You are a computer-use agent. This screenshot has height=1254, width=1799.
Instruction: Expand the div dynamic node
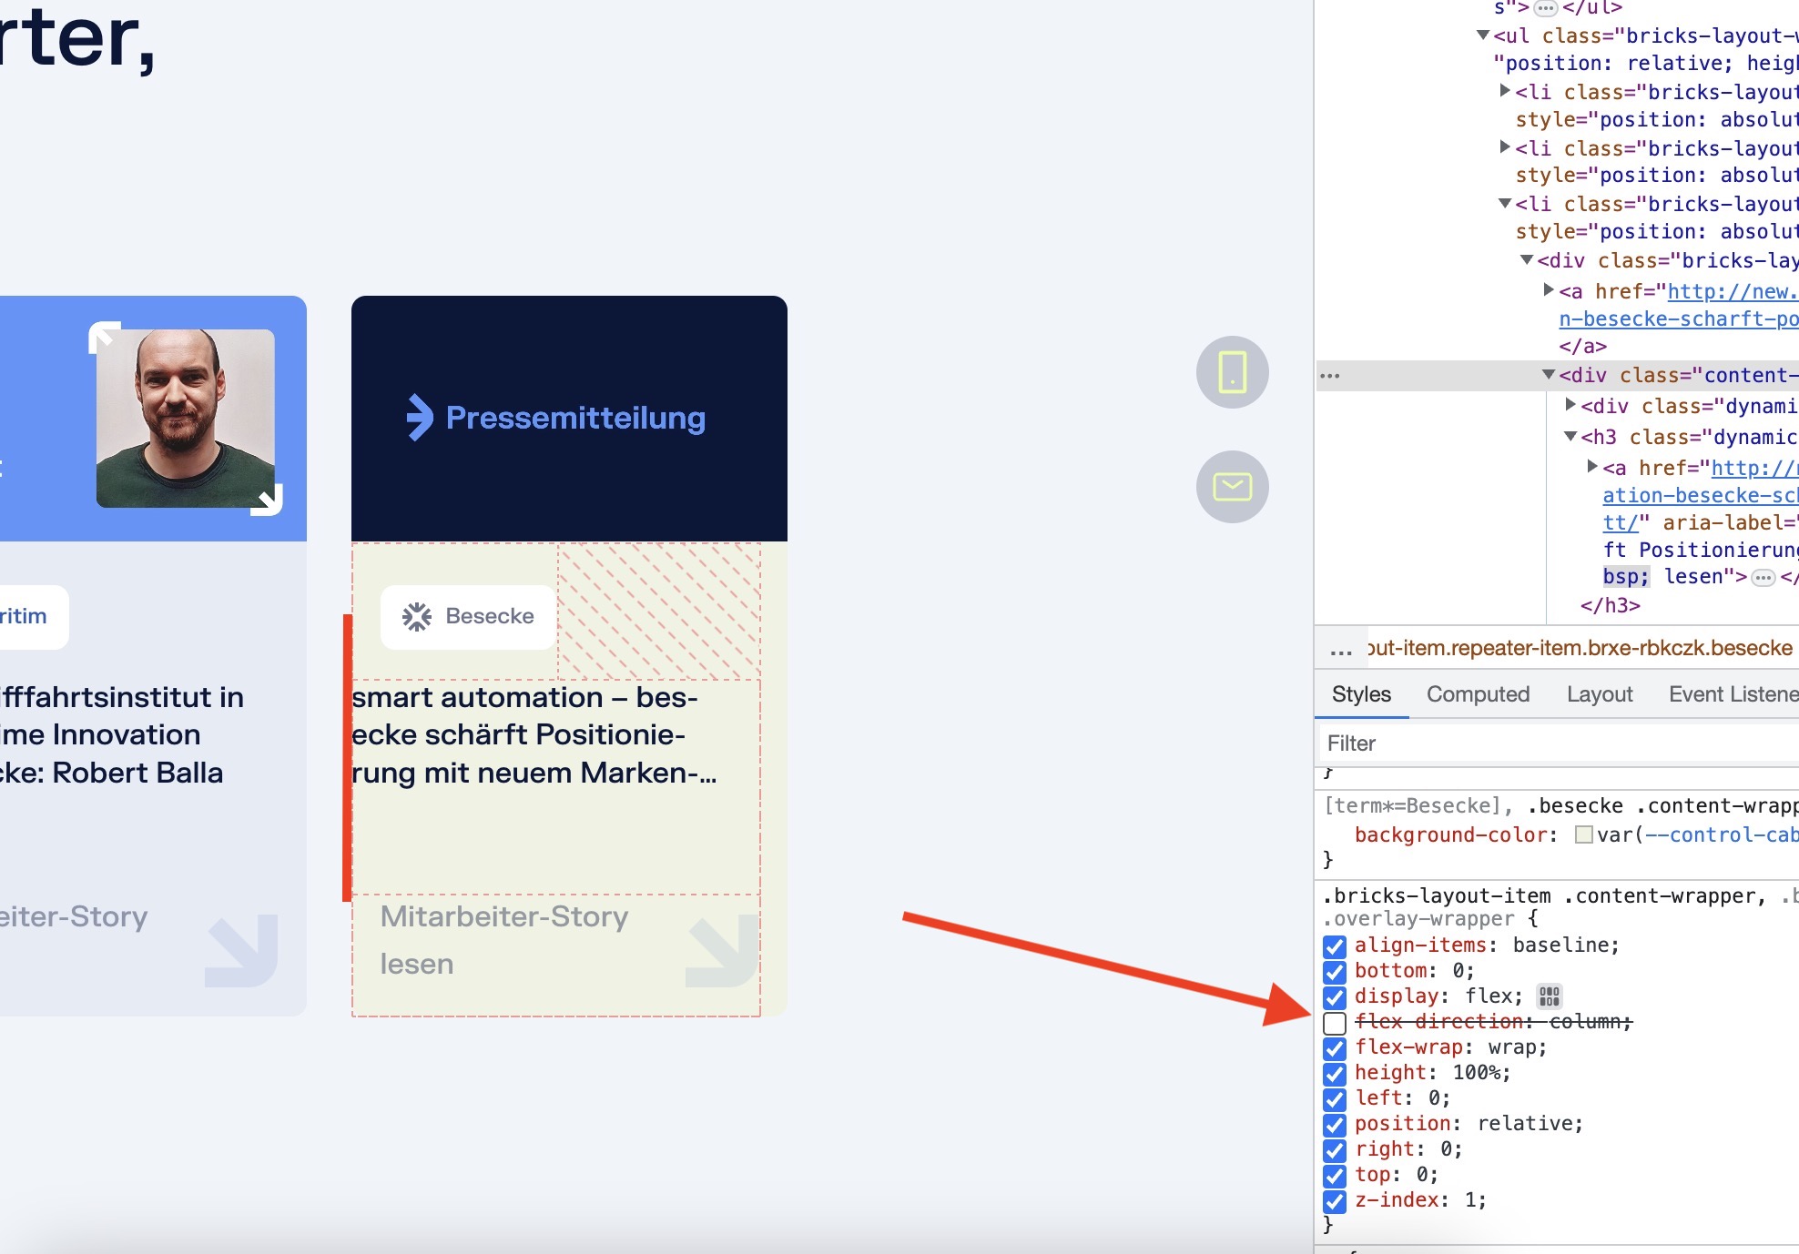click(1570, 405)
